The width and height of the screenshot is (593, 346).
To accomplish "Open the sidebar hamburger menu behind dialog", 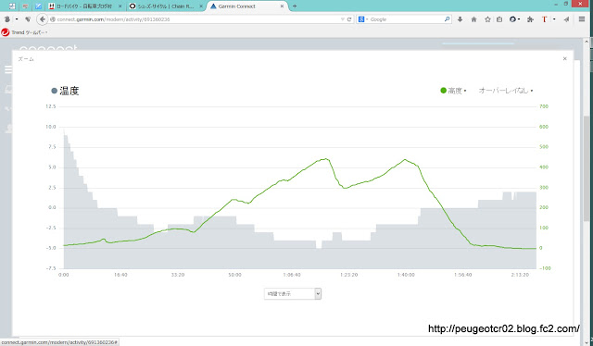I will pos(8,69).
